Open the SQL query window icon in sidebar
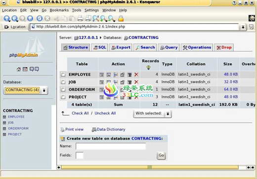Image resolution: width=257 pixels, height=179 pixels. pyautogui.click(x=25, y=69)
